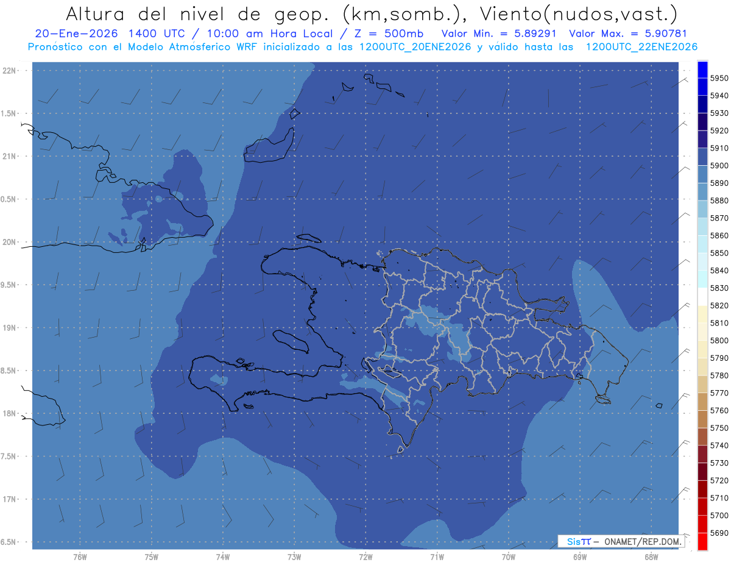Click the legend value 5690

click(719, 533)
